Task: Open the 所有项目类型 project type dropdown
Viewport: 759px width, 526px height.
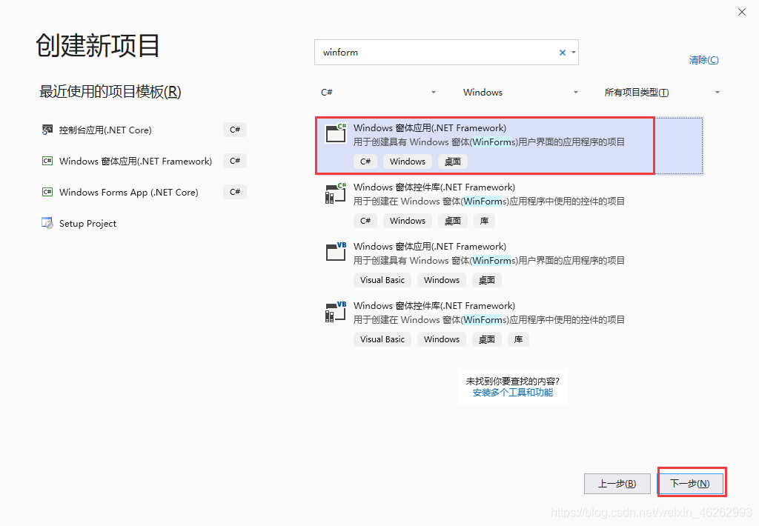Action: (661, 92)
